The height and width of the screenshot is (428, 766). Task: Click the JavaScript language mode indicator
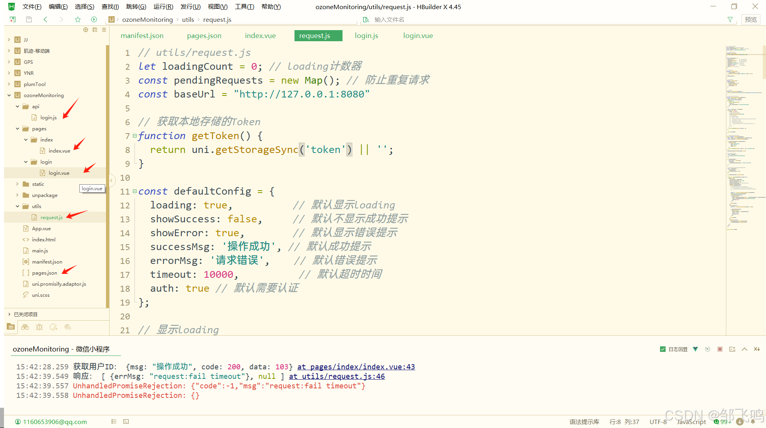pos(691,422)
